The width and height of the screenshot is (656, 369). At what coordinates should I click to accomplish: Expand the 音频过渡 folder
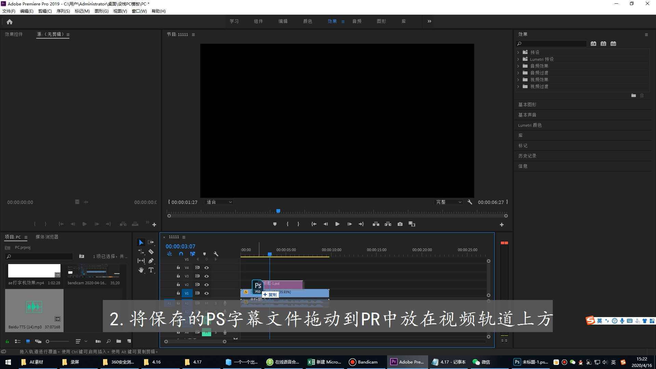[x=518, y=73]
